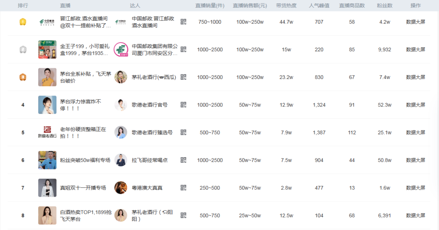Open QR code for 拉飞哥经常喝点
The image size is (439, 230).
tap(183, 160)
